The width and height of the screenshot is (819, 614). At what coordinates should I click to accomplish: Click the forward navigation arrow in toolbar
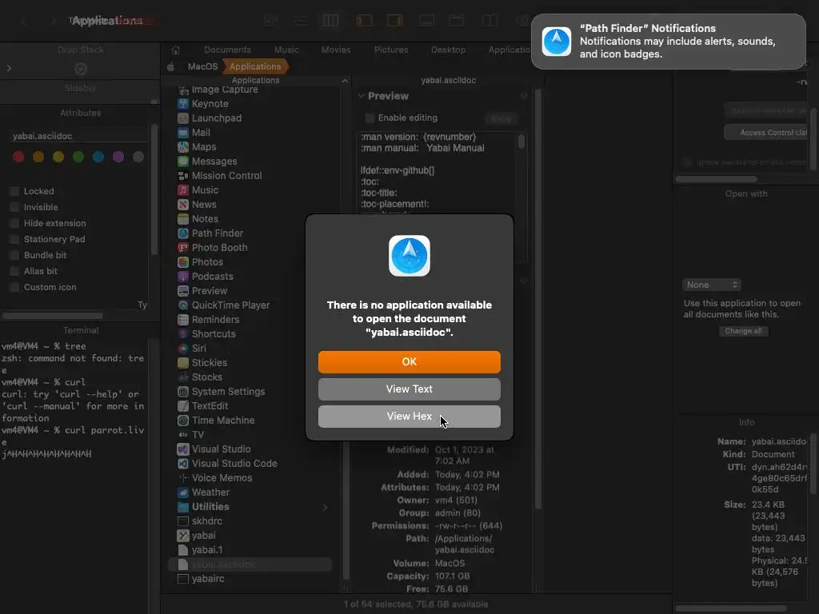tap(53, 21)
